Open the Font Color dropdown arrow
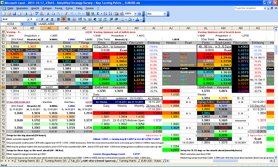The height and width of the screenshot is (167, 278). click(x=141, y=19)
